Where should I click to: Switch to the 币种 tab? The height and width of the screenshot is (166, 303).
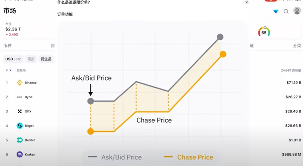(7, 46)
